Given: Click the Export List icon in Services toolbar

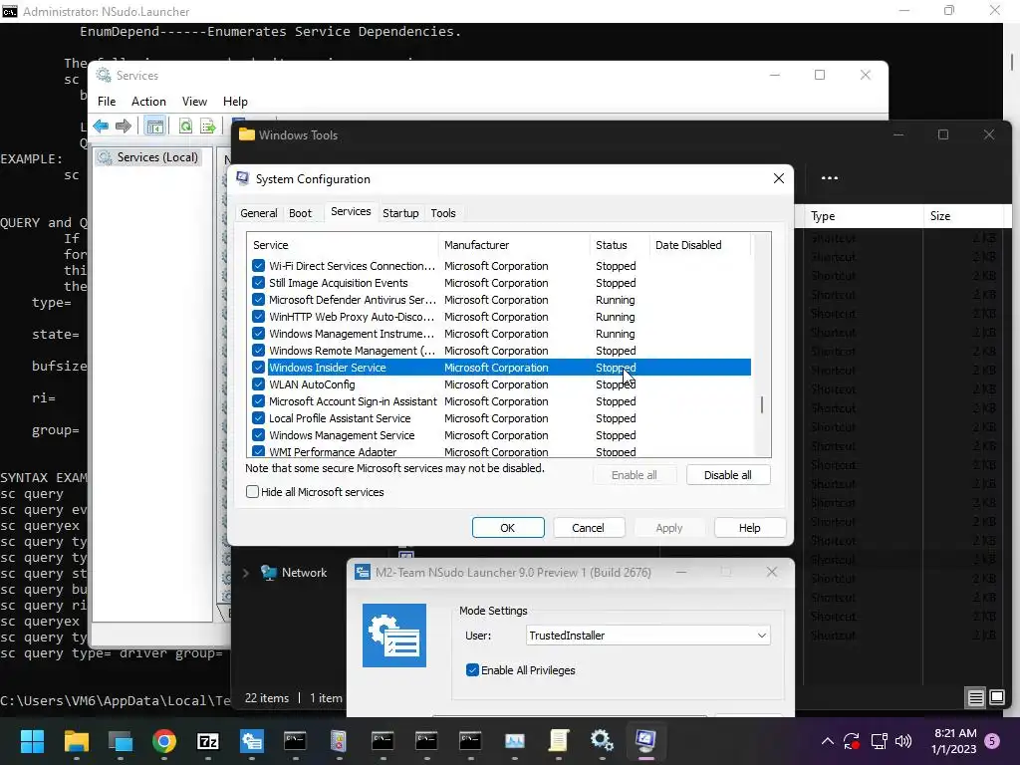Looking at the screenshot, I should click(x=208, y=127).
